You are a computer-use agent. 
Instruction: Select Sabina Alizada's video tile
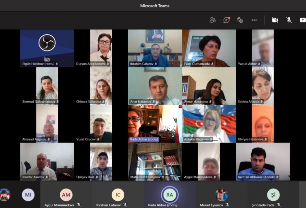click(x=263, y=86)
